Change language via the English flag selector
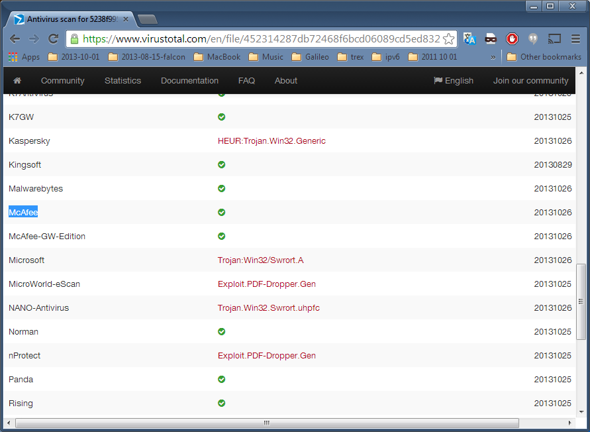Screen dimensions: 590x432 tap(454, 81)
